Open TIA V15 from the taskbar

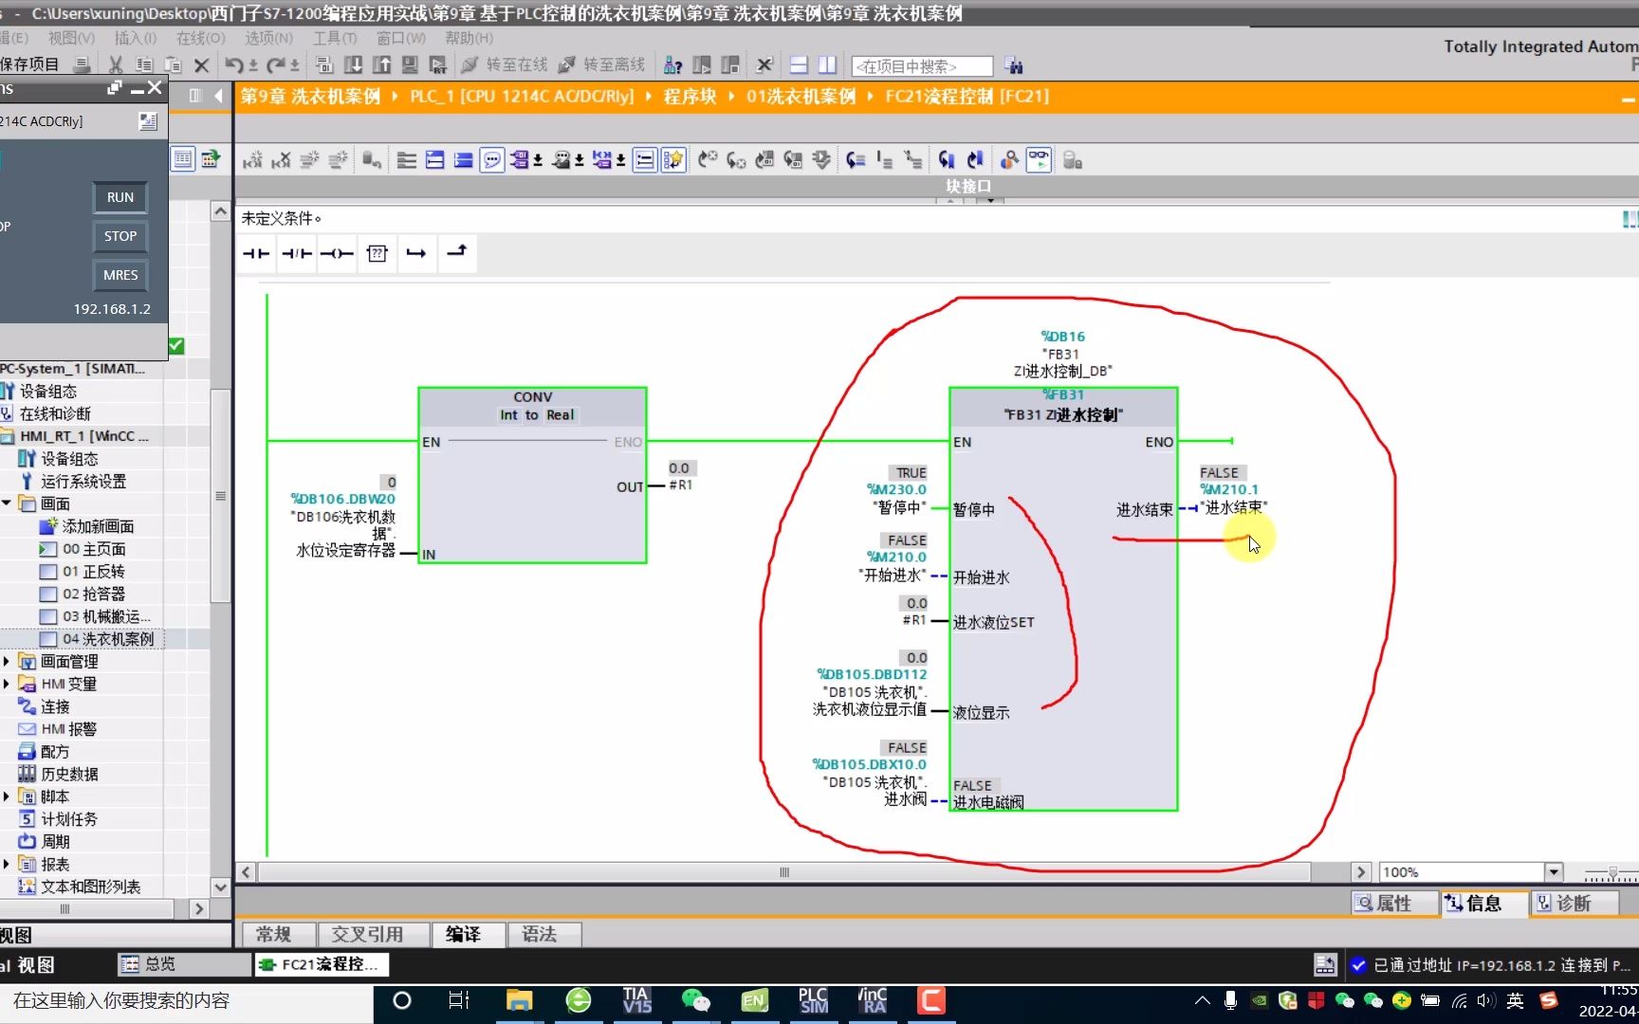coord(636,1000)
